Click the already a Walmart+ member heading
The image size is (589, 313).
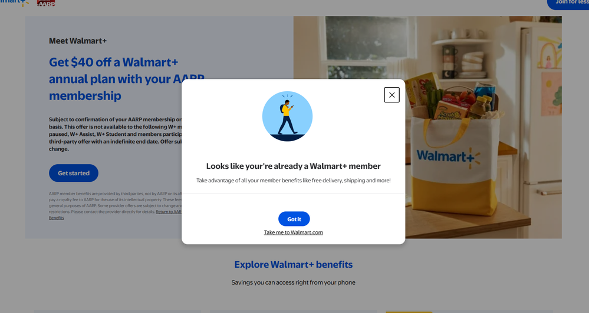pos(294,166)
